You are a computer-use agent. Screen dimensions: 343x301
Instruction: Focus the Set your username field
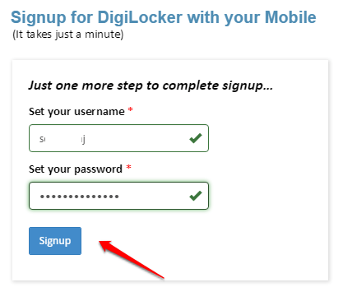click(118, 138)
